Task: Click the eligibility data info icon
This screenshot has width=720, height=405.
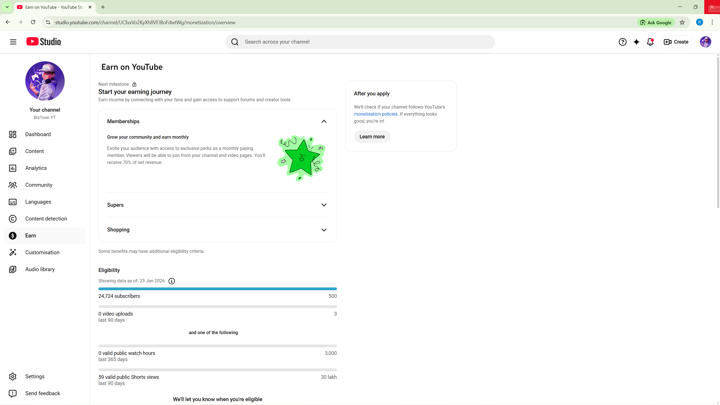Action: pos(172,281)
